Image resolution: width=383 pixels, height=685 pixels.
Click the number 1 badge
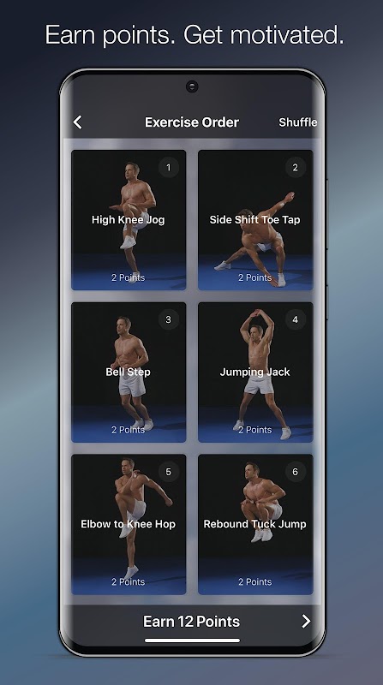click(x=168, y=167)
